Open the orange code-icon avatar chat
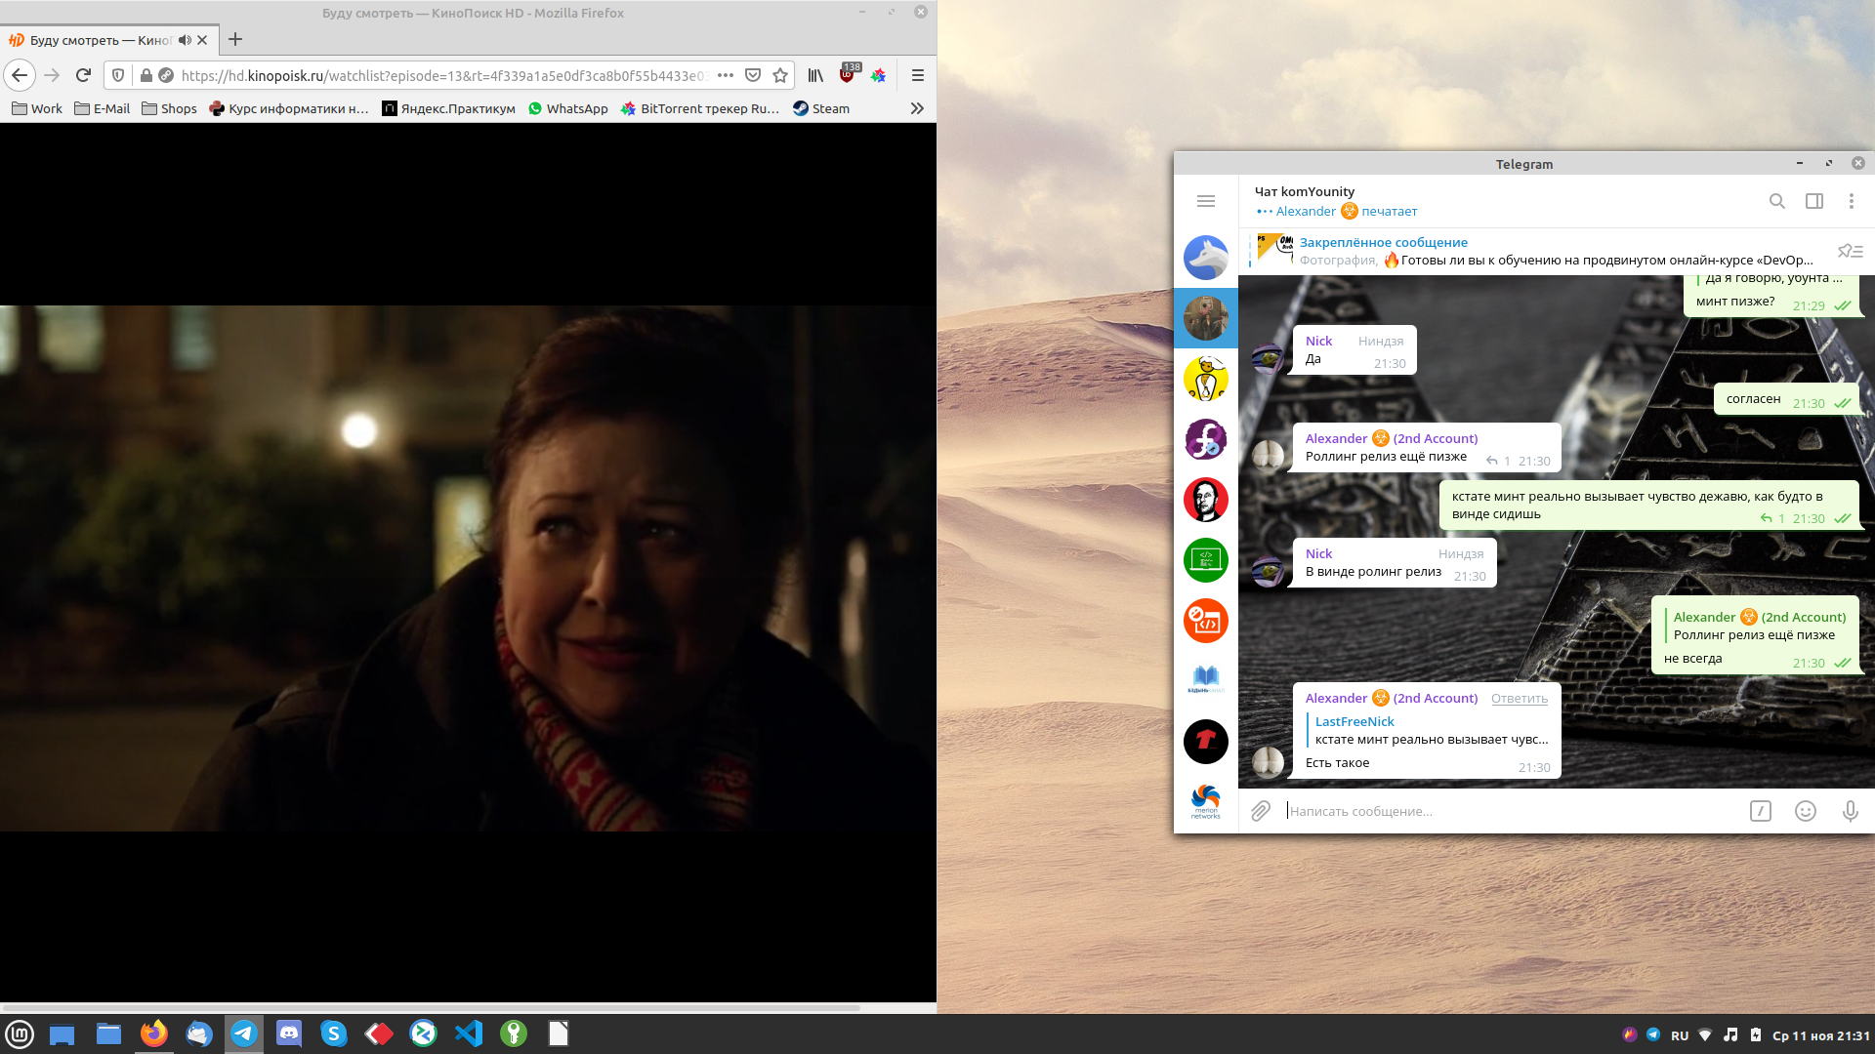The height and width of the screenshot is (1054, 1875). pyautogui.click(x=1206, y=621)
